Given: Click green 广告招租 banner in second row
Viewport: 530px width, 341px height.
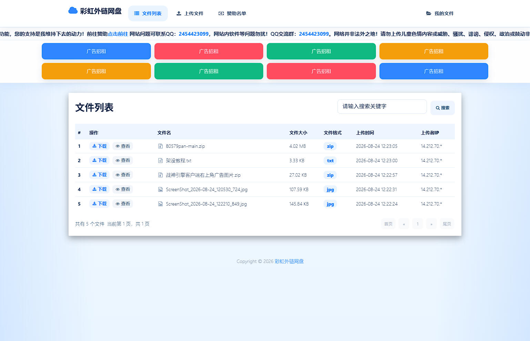Looking at the screenshot, I should pyautogui.click(x=209, y=71).
